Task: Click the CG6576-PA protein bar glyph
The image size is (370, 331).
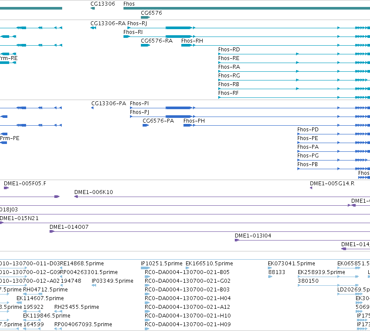Action: click(x=146, y=125)
